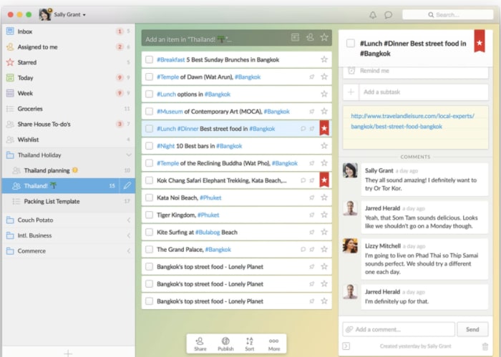The image size is (501, 357).
Task: Expand the Couch Potato folder
Action: point(128,220)
